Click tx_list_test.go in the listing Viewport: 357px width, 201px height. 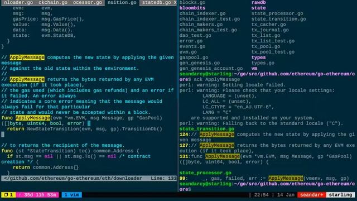273,41
